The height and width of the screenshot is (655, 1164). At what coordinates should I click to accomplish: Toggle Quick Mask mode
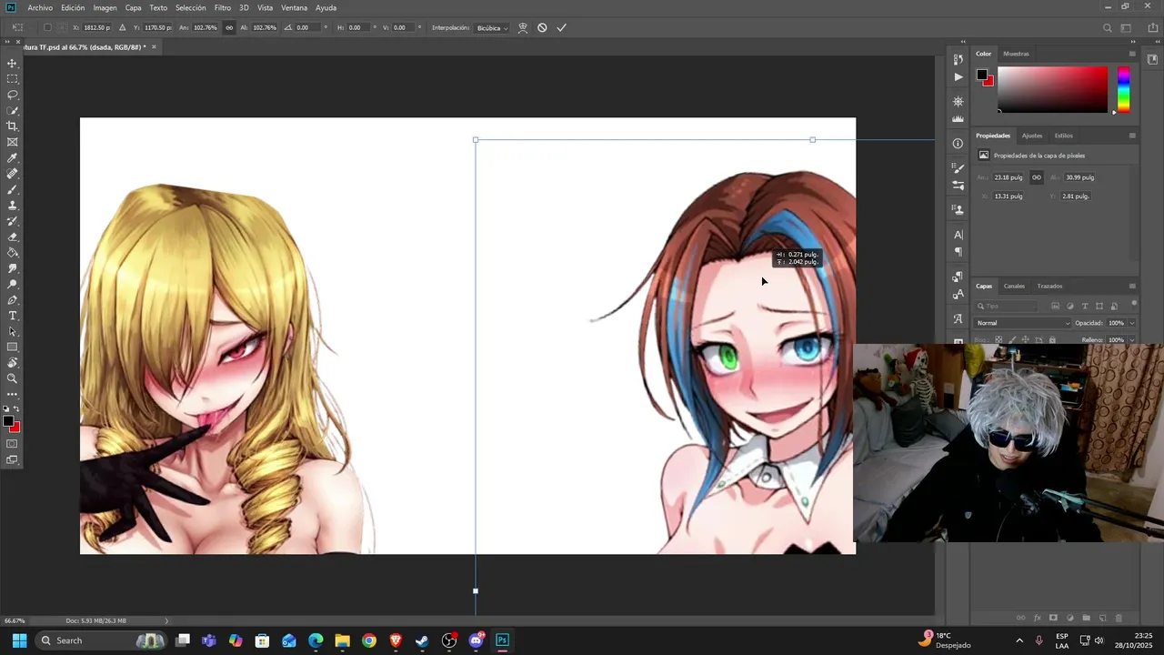[13, 444]
